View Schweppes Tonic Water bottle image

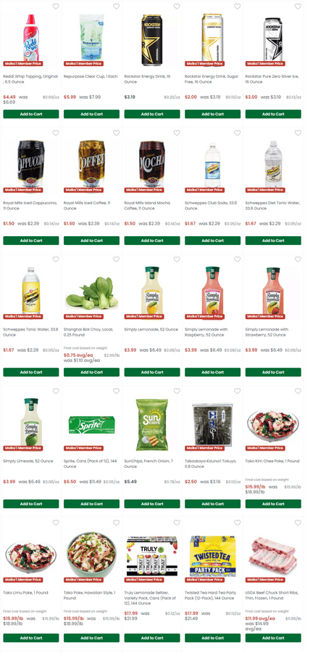click(x=30, y=289)
